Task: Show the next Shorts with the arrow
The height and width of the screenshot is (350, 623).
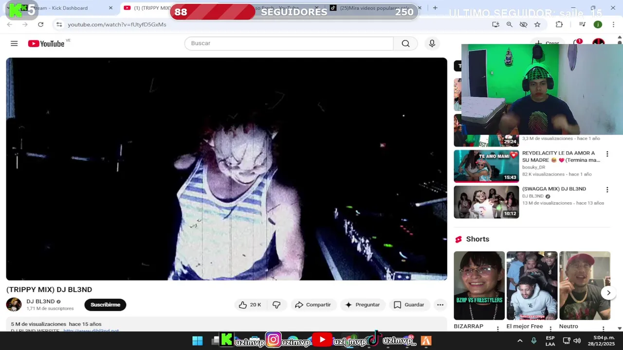Action: [608, 293]
